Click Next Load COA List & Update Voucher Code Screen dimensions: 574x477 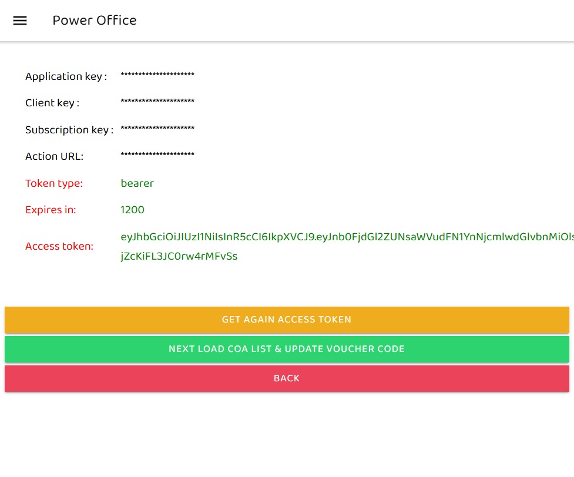[287, 349]
